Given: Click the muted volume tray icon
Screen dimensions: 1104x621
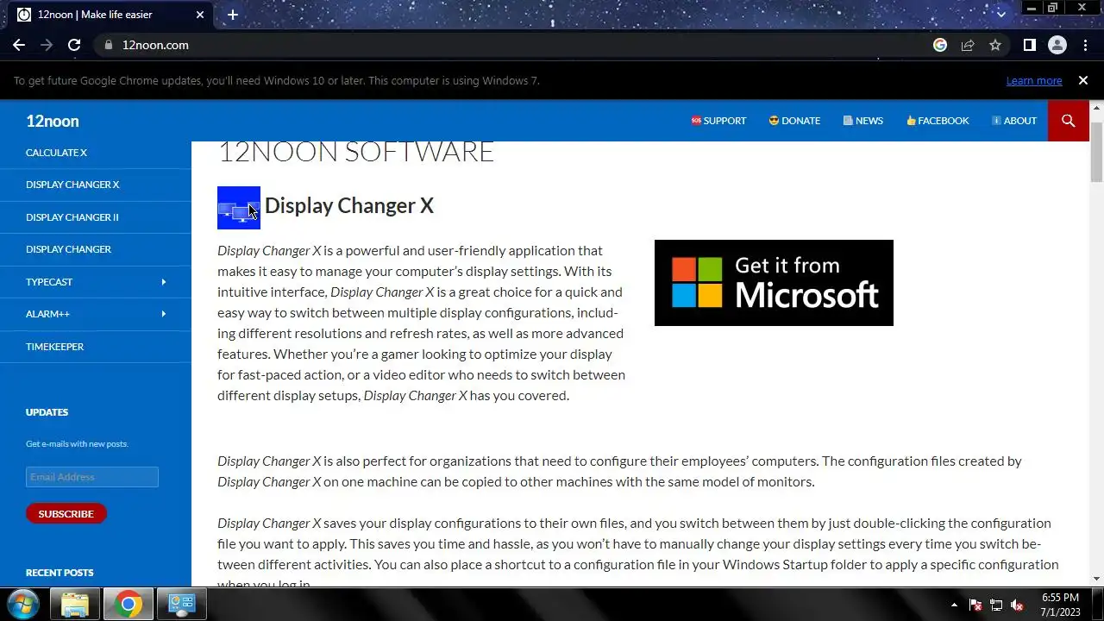Looking at the screenshot, I should [1017, 605].
